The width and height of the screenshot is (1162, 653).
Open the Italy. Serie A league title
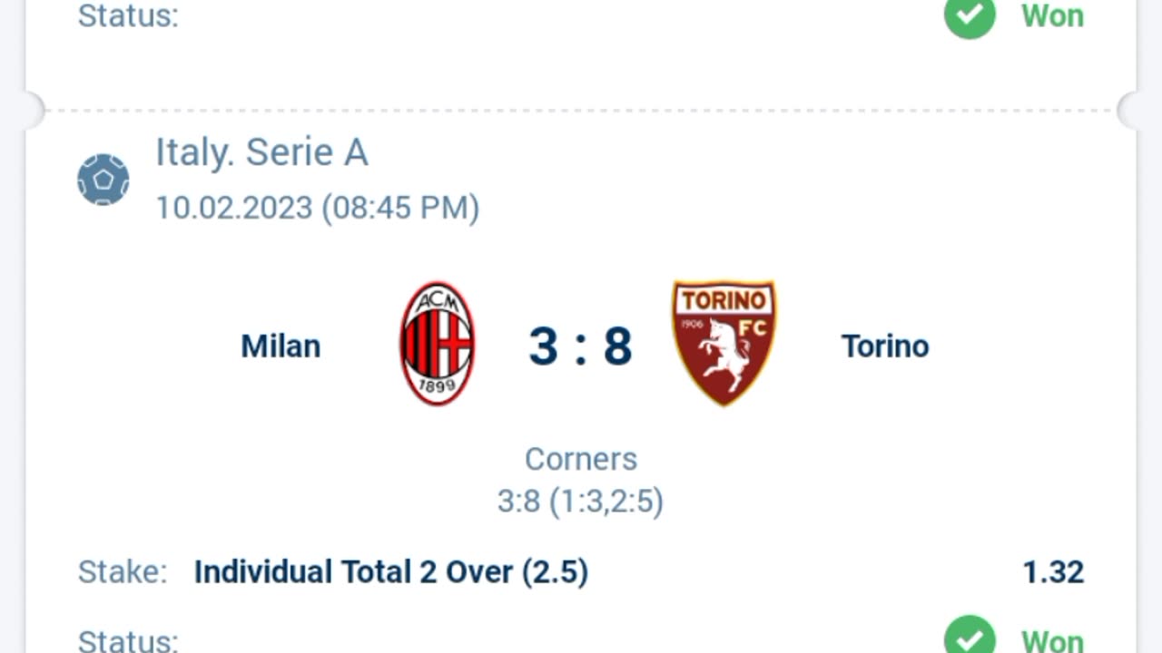pos(261,151)
